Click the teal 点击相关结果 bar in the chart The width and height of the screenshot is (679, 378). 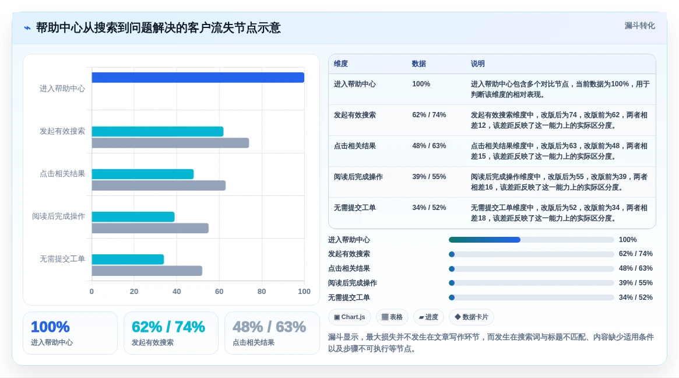[142, 174]
